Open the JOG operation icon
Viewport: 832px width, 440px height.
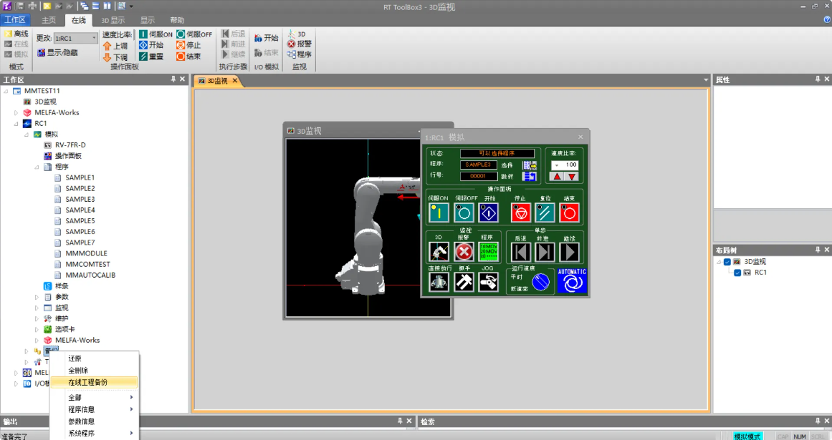click(x=489, y=283)
